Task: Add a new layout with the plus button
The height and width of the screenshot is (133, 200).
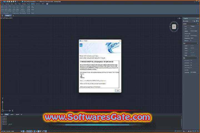Action: coord(21,114)
